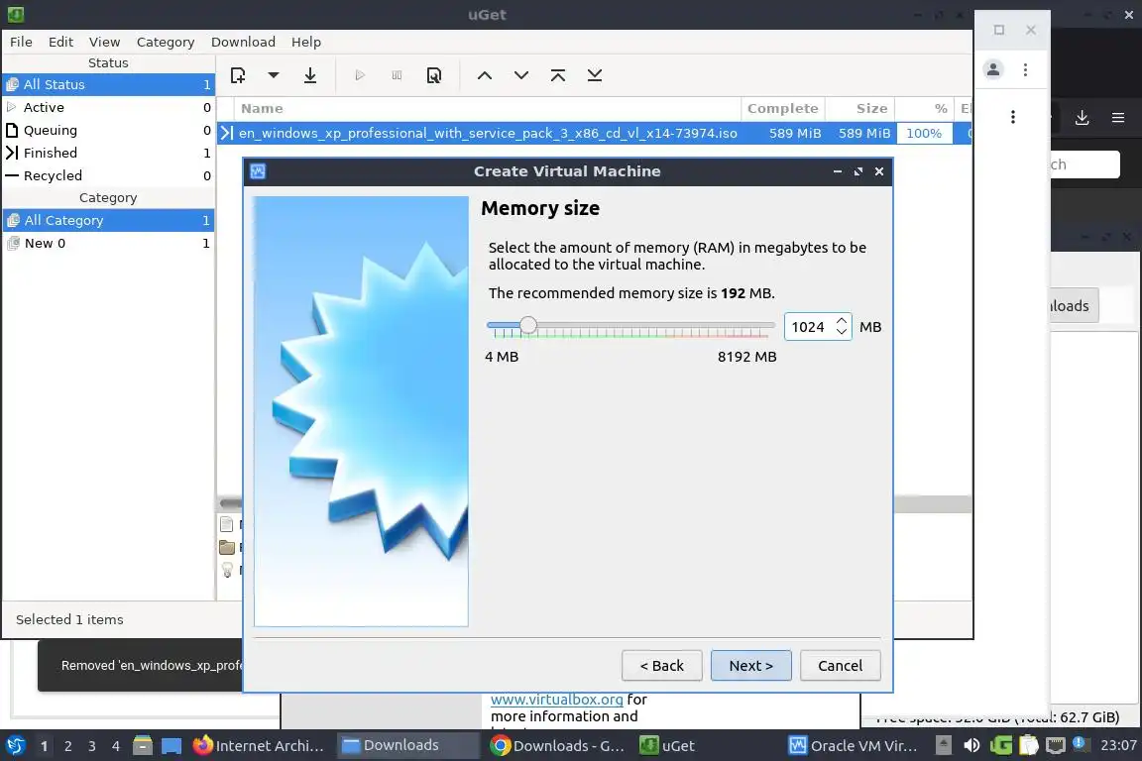The width and height of the screenshot is (1142, 761).
Task: Open the file manager launcher in taskbar
Action: click(x=143, y=746)
